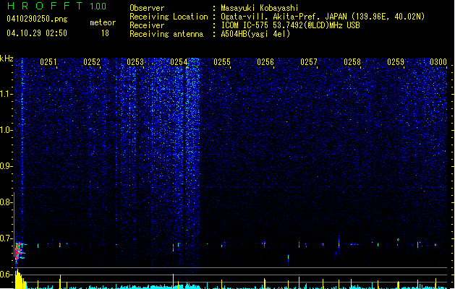Viewport: 455px width, 289px height.
Task: Click the date stamp 04.10.29 02:50
Action: click(x=37, y=33)
